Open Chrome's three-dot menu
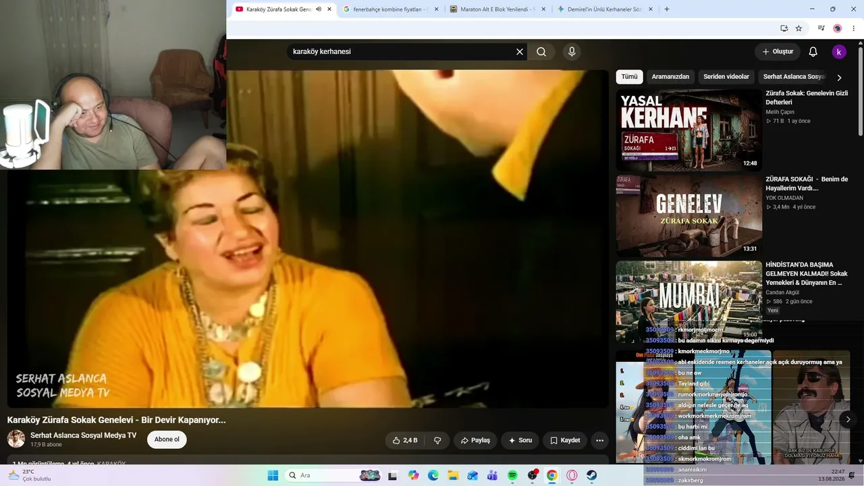Screen dimensions: 864x486 (x=853, y=28)
